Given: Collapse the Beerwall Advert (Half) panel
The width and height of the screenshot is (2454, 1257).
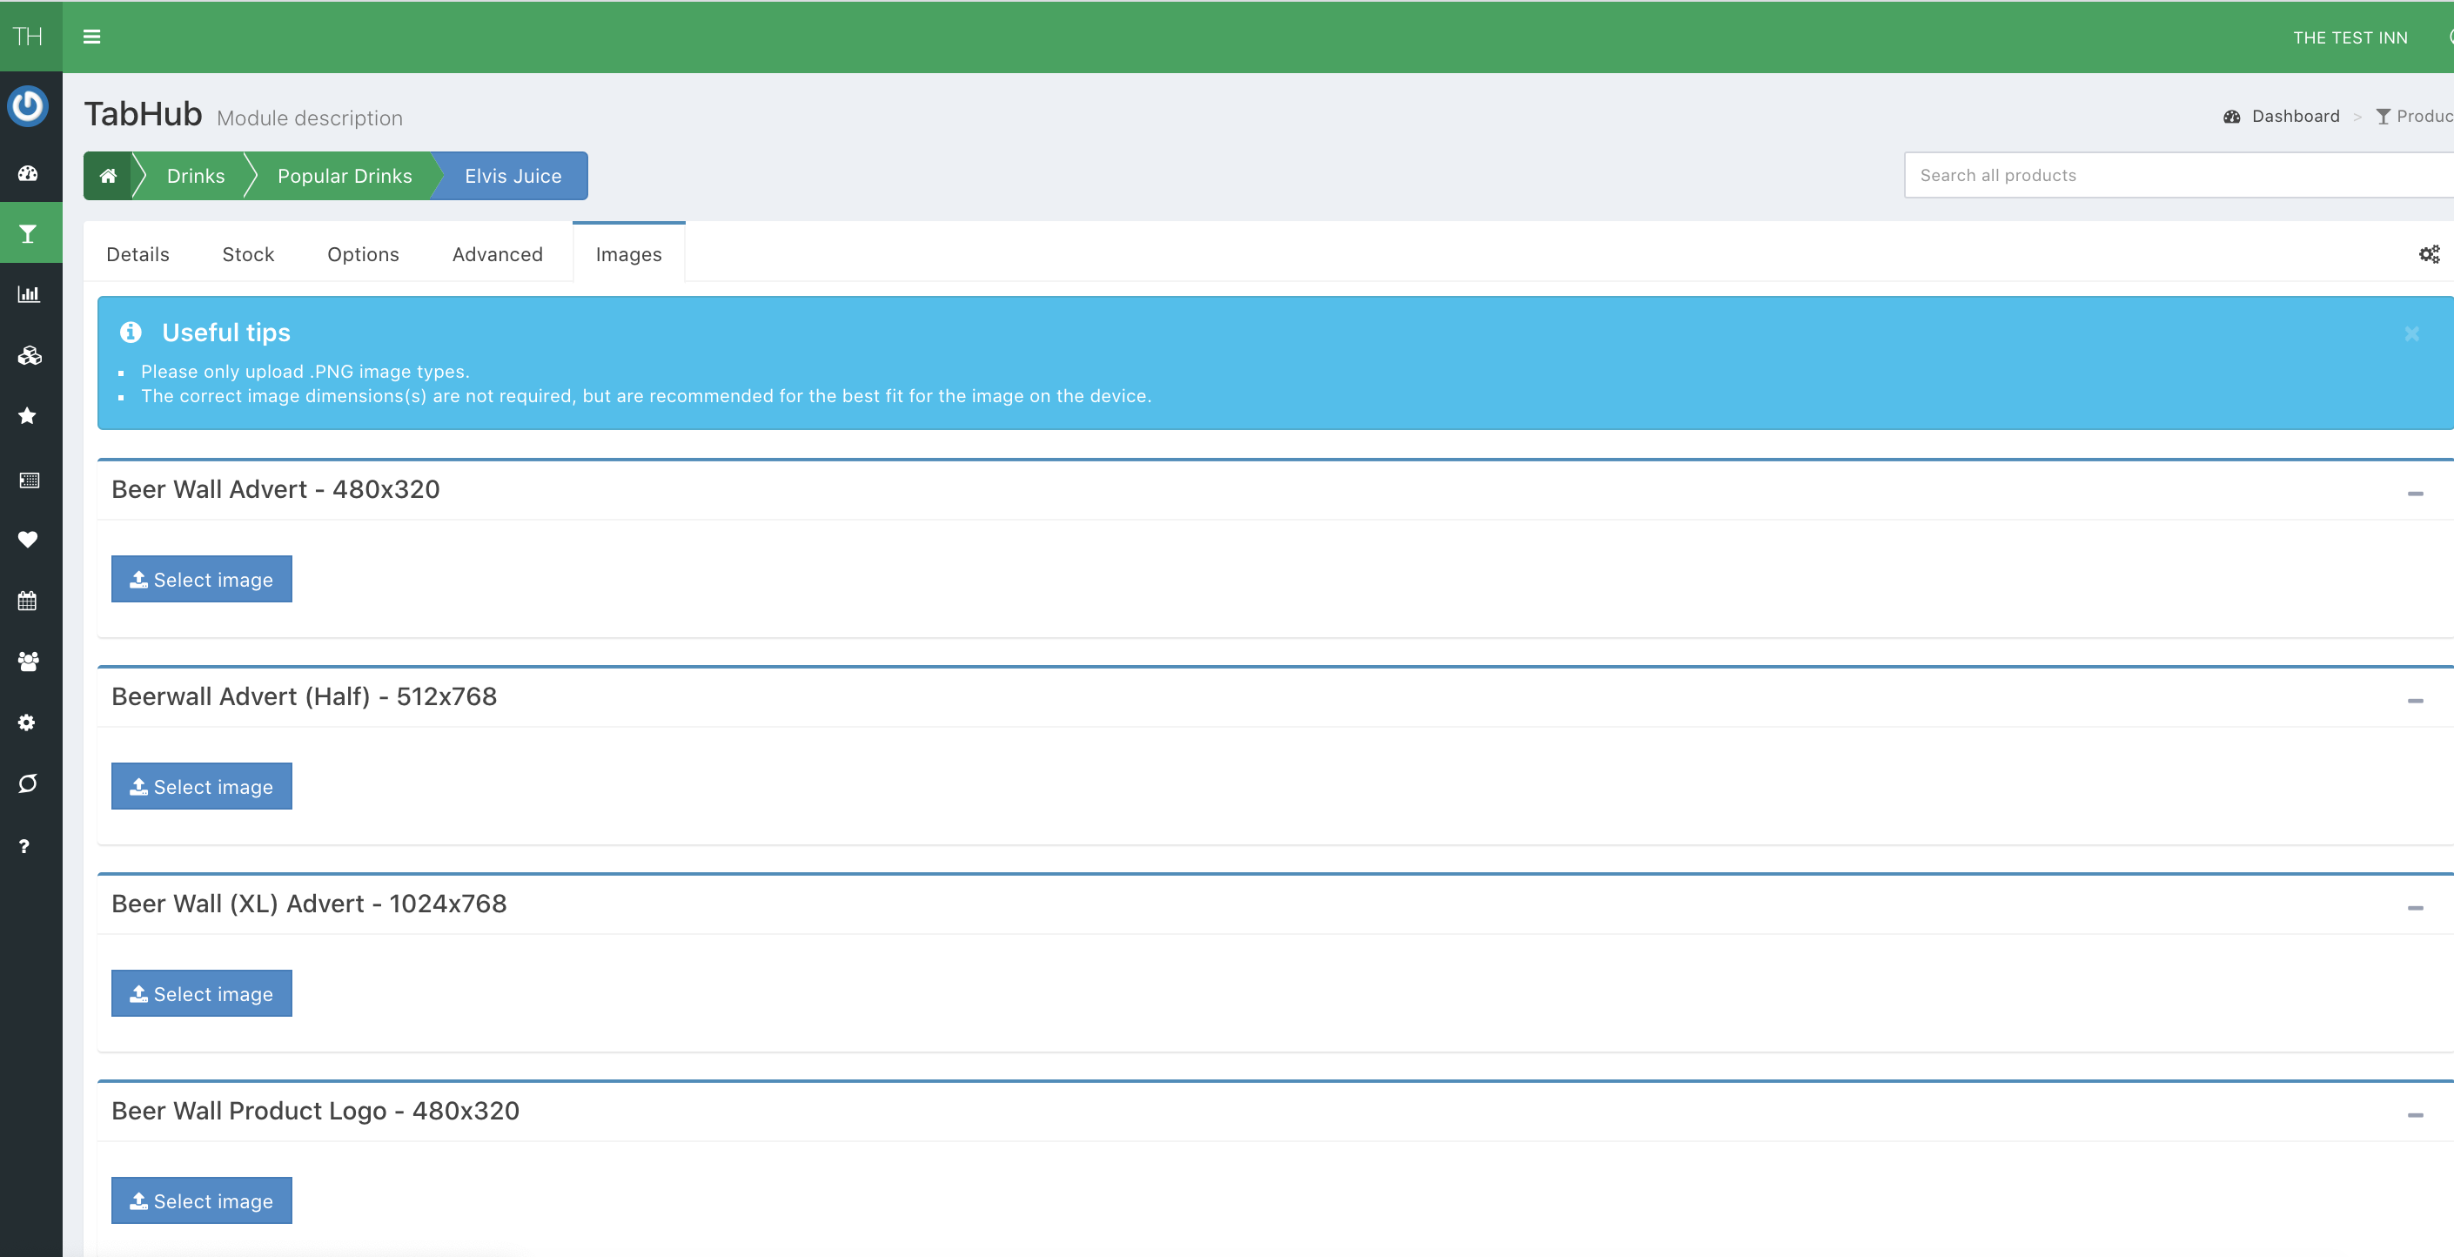Looking at the screenshot, I should (x=2415, y=701).
